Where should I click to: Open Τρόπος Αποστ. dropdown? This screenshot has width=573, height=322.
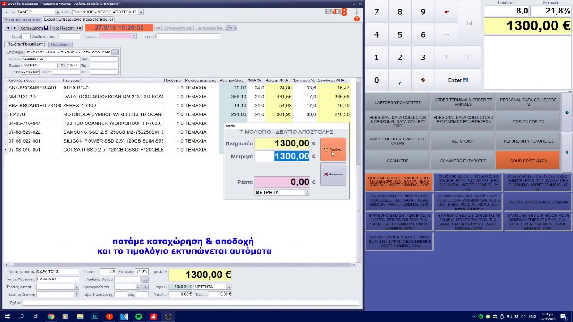[77, 287]
